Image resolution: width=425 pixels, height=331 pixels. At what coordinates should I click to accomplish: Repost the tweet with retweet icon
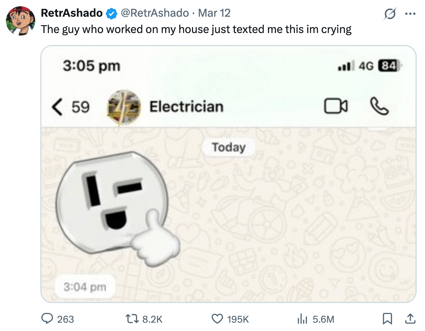tap(133, 319)
